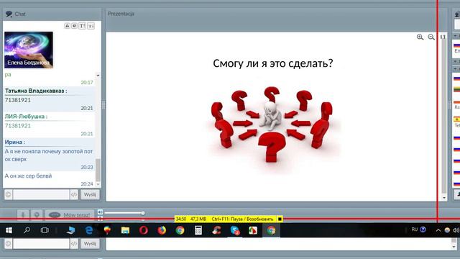Switch to the highlighted active Chrome taskbar icon
The image size is (460, 259).
tap(271, 230)
